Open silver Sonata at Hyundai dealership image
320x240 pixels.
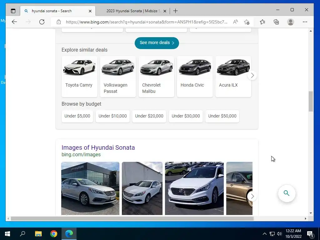(x=90, y=188)
